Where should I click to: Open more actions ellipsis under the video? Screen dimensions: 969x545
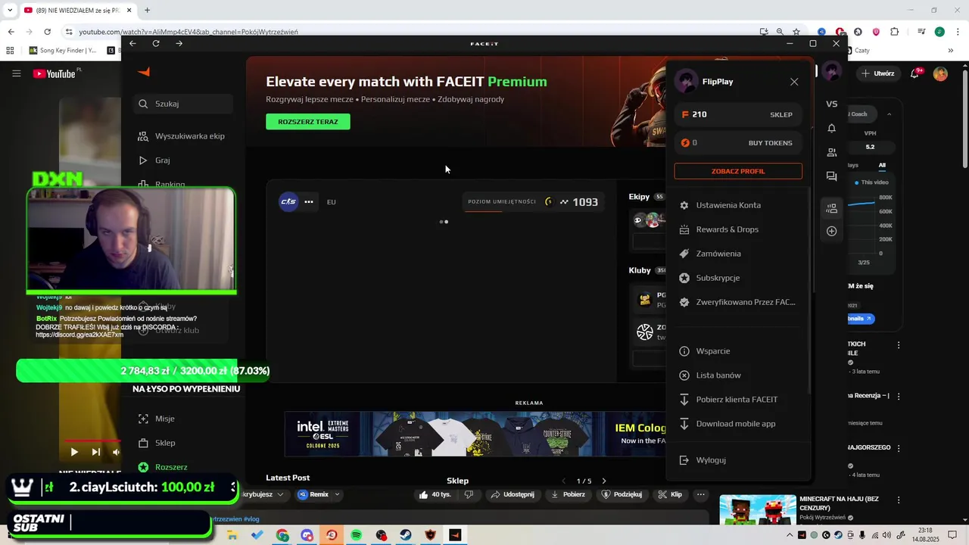(x=701, y=494)
